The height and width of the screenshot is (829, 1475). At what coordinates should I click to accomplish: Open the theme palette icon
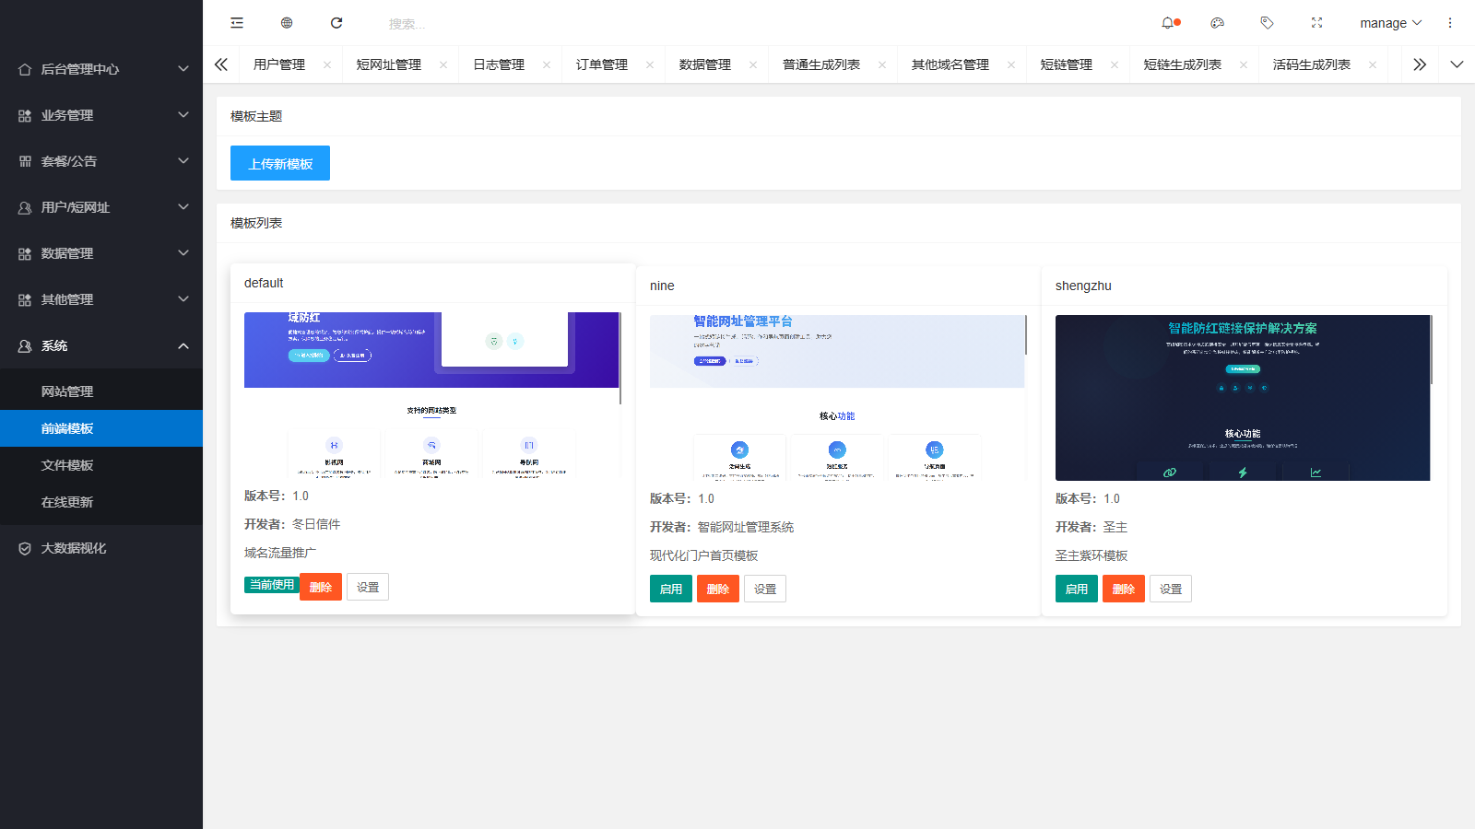pyautogui.click(x=1218, y=22)
